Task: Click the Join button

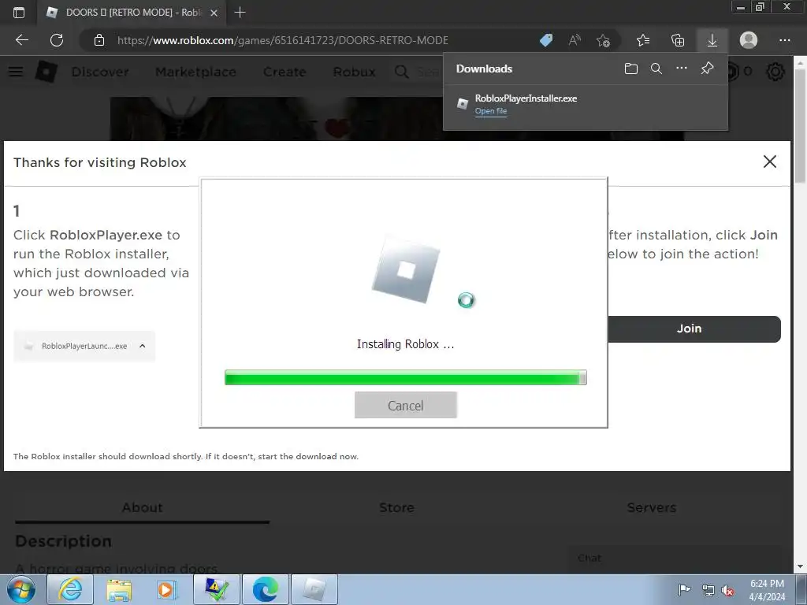Action: pyautogui.click(x=694, y=328)
